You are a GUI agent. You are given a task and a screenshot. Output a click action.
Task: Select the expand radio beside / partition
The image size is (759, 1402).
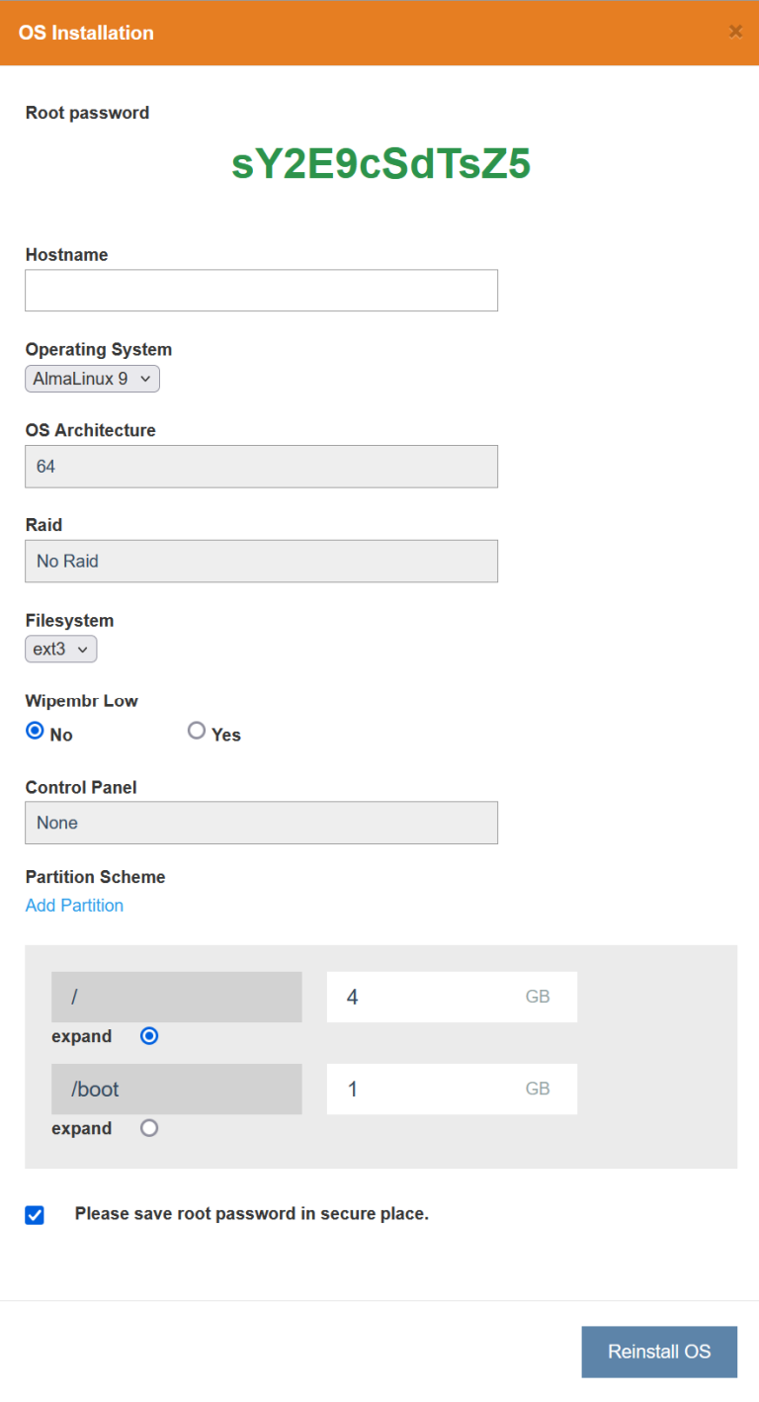[149, 1035]
